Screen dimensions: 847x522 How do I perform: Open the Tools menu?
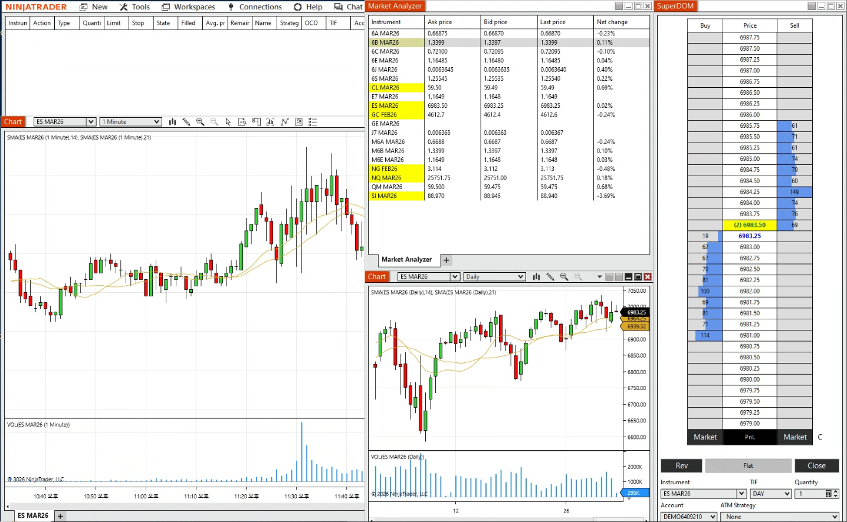point(134,7)
